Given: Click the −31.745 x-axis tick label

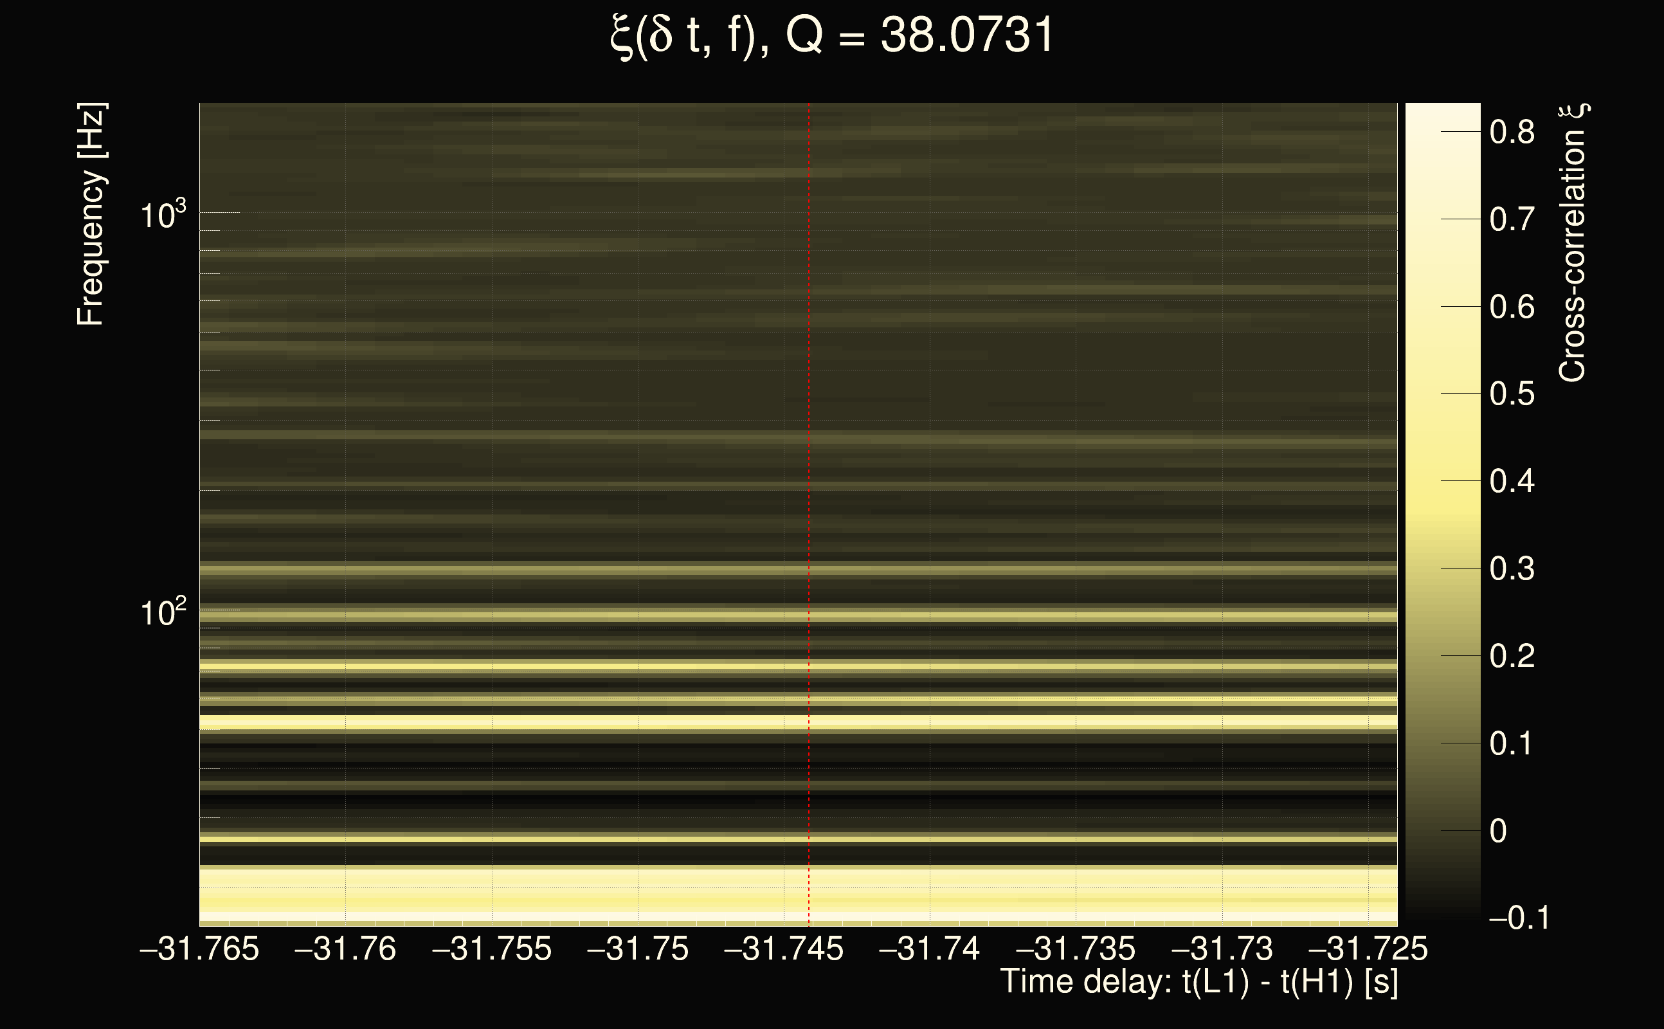Looking at the screenshot, I should click(784, 949).
